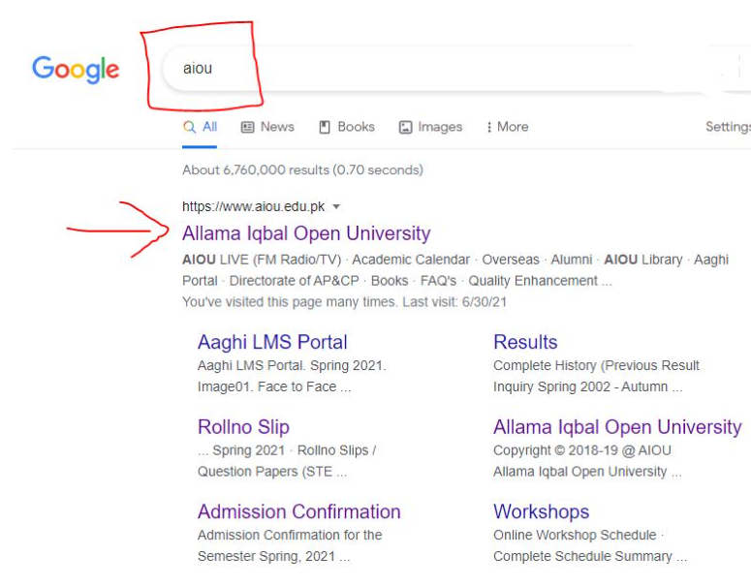Image resolution: width=751 pixels, height=586 pixels.
Task: Click the About 6,760,000 results text
Action: pos(302,170)
